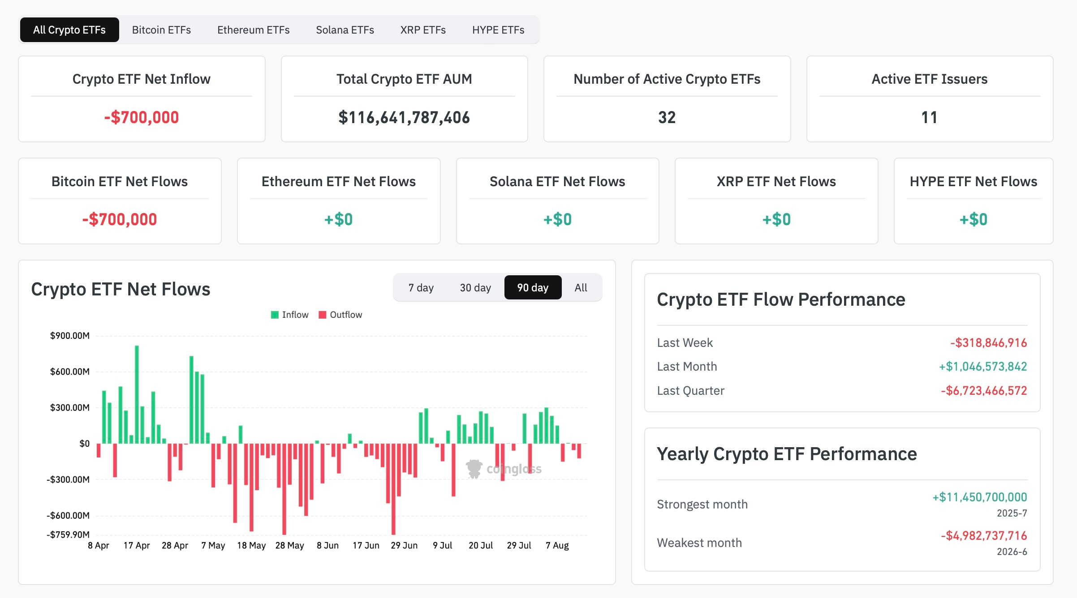The image size is (1077, 598).
Task: Click the Total Crypto ETF AUM $116,641,787,406 value
Action: [404, 117]
